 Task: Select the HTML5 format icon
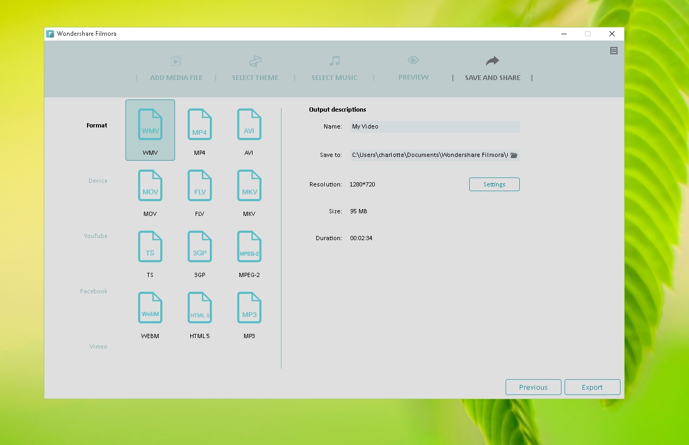pyautogui.click(x=200, y=308)
